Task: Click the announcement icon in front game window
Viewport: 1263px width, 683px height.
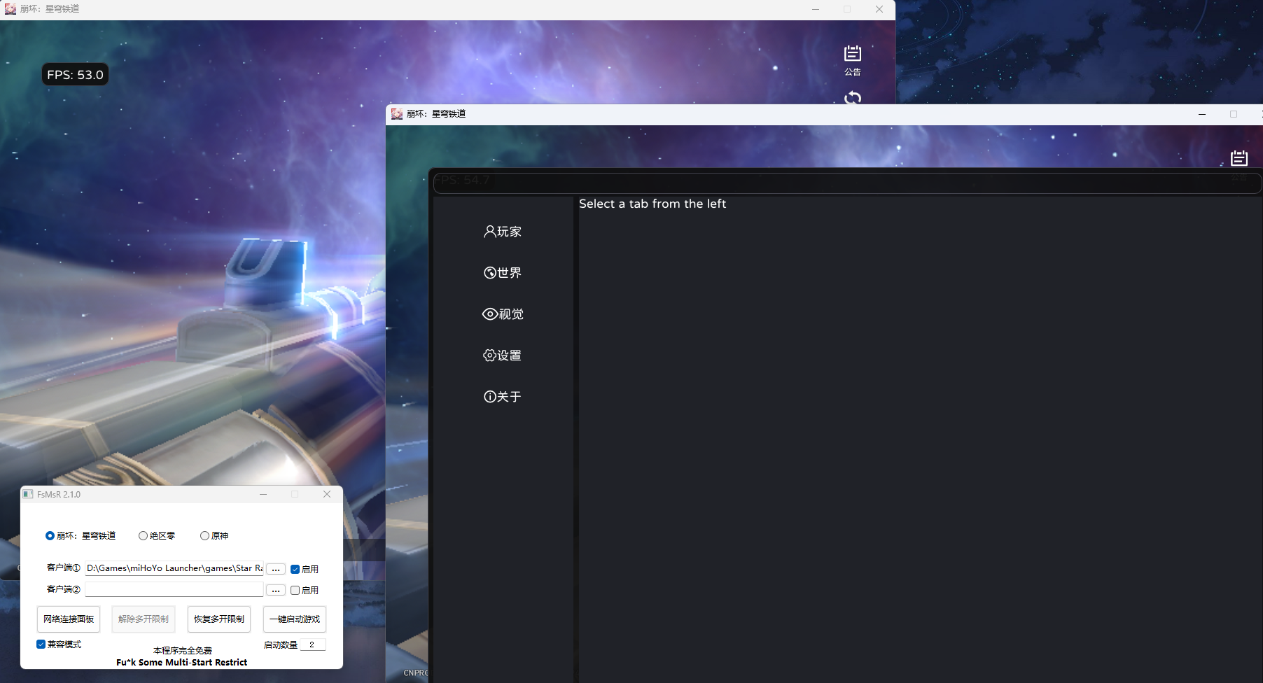Action: pos(1239,158)
